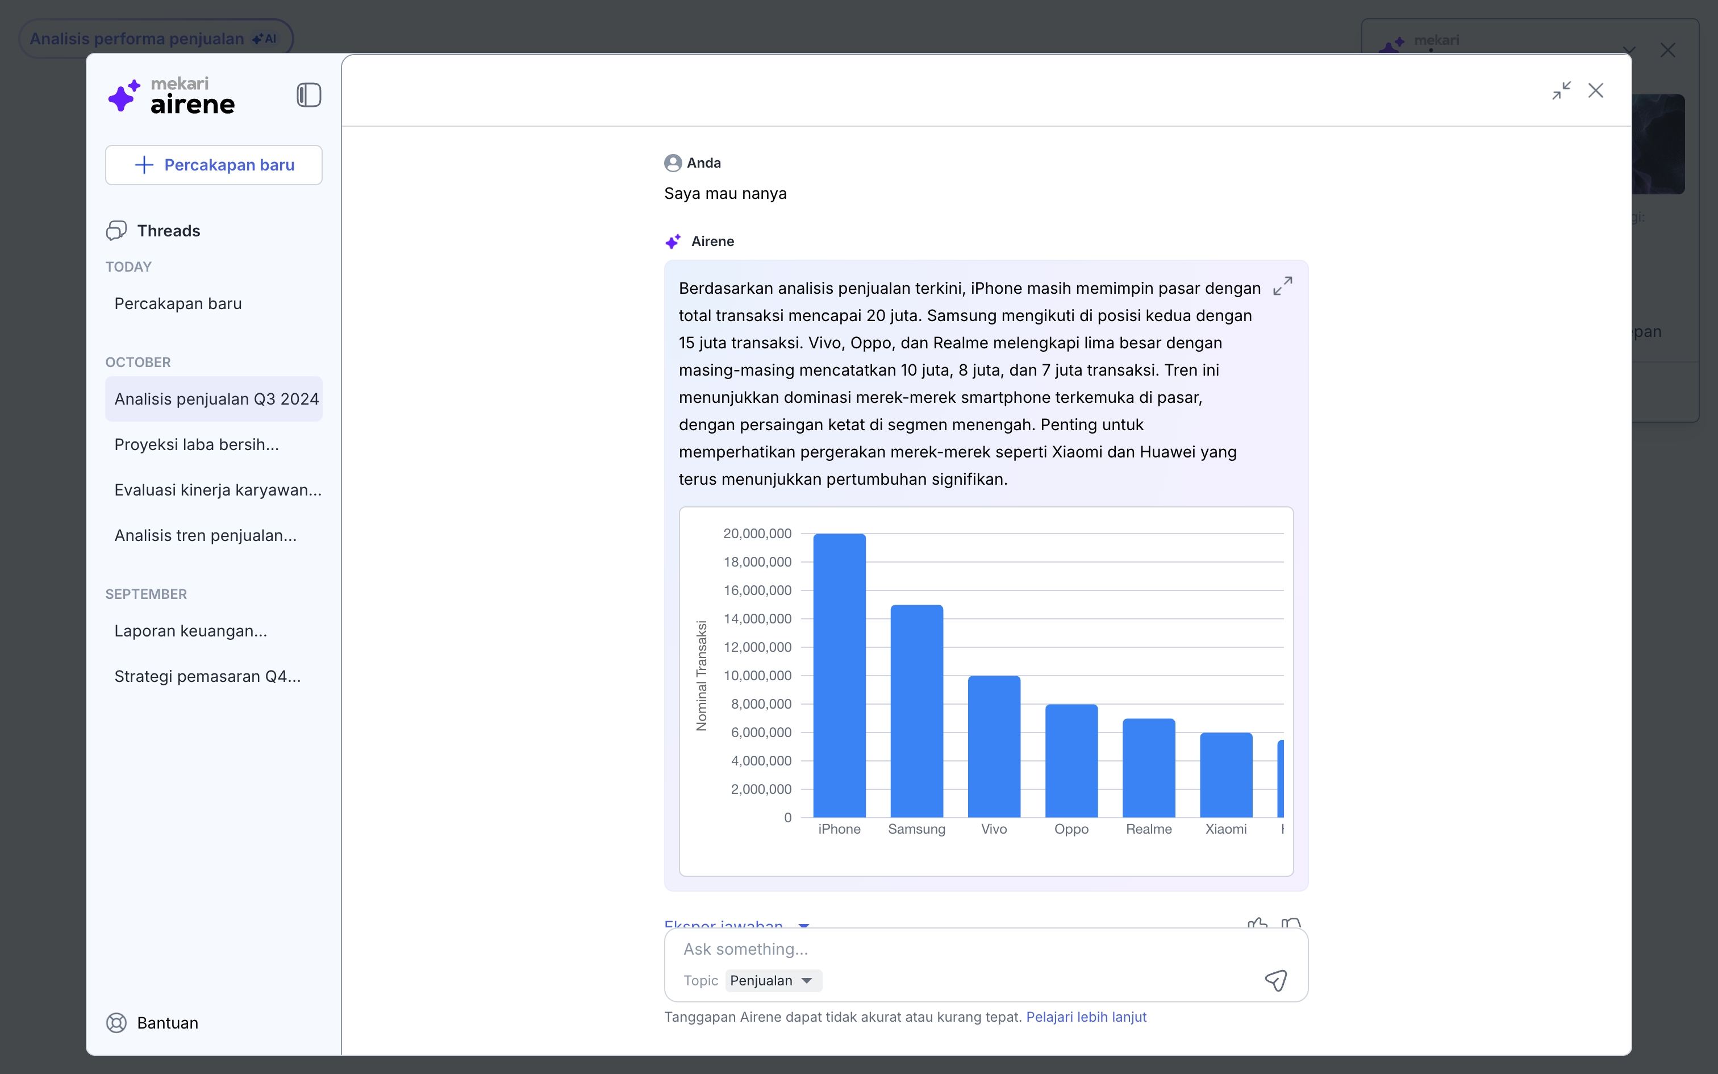Close the Airene dialog

pos(1596,90)
